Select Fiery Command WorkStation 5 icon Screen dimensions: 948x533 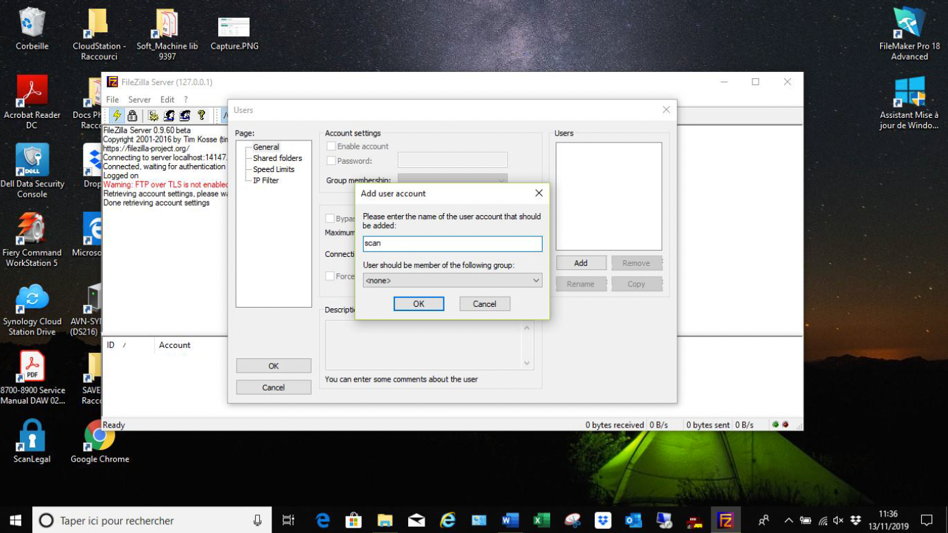(32, 239)
